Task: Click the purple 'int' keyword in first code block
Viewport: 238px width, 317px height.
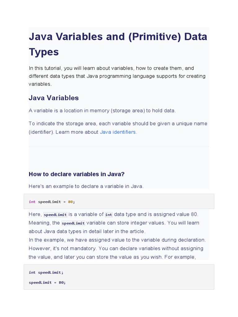Action: [32, 202]
